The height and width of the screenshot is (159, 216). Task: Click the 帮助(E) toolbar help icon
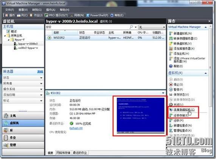(x=117, y=15)
